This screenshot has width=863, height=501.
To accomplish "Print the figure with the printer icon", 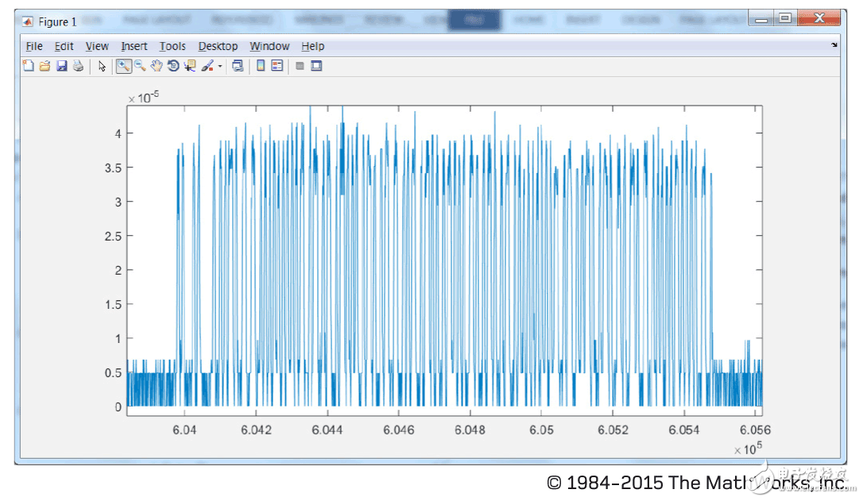I will click(x=78, y=67).
